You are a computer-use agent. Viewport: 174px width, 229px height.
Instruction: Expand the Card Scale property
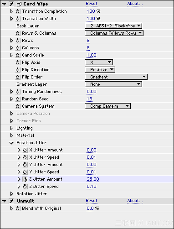pos(11,55)
